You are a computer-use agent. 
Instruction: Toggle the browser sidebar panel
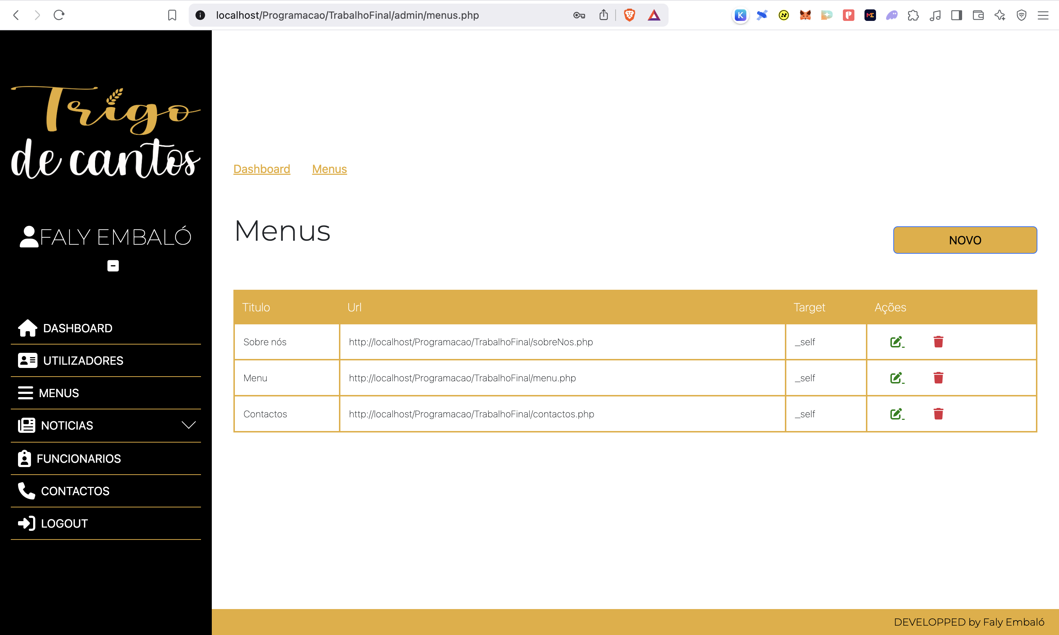pos(956,15)
